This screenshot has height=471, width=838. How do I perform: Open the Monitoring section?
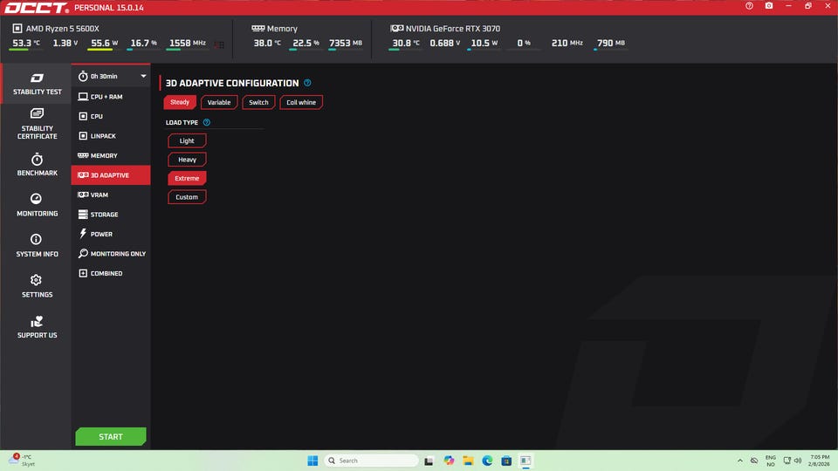[37, 205]
